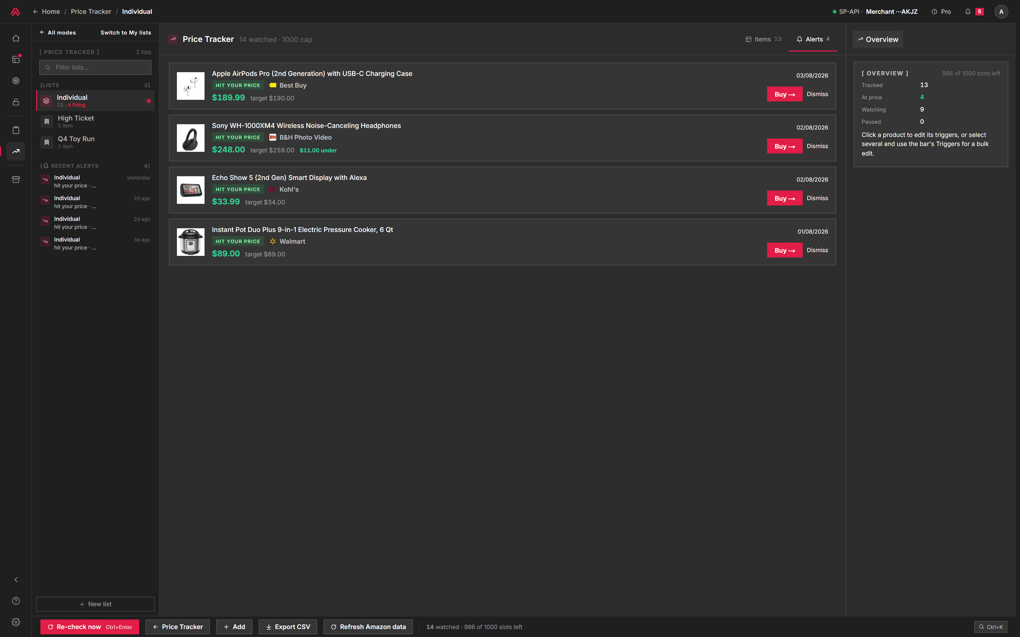
Task: Open the Home icon in the left sidebar
Action: pos(16,38)
